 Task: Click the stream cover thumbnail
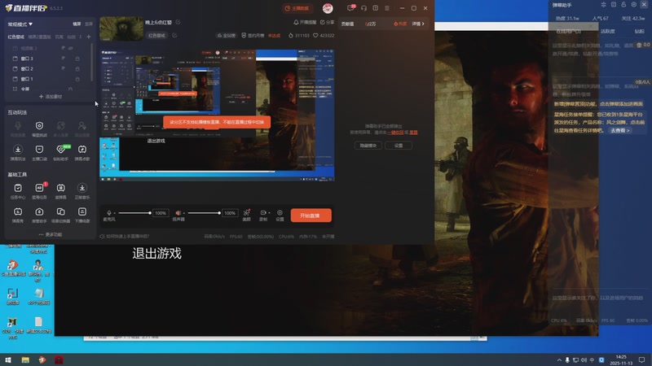[121, 28]
